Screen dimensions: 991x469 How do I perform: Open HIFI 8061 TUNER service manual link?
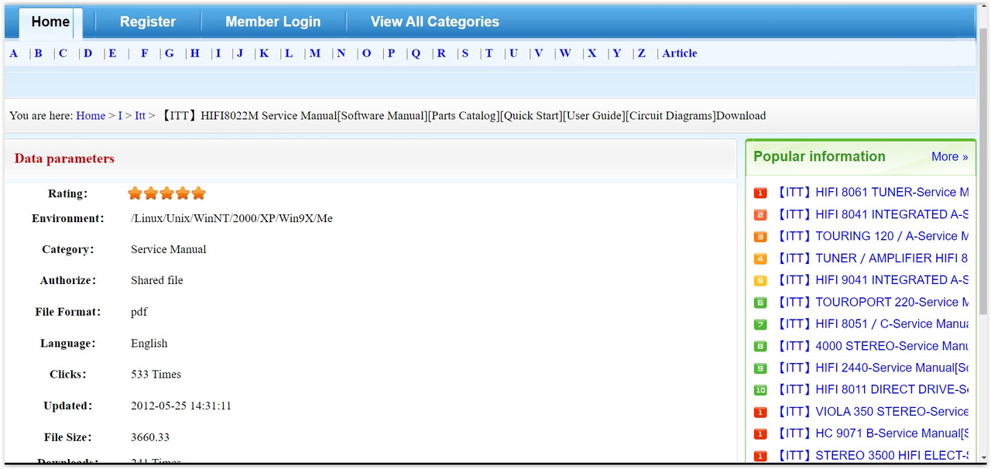coord(872,192)
